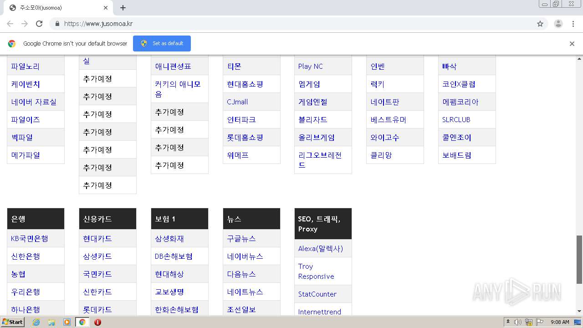Show hidden system tray icons

508,322
